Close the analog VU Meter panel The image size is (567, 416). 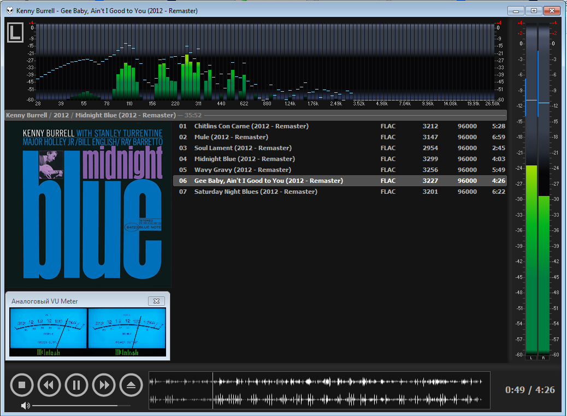(156, 301)
